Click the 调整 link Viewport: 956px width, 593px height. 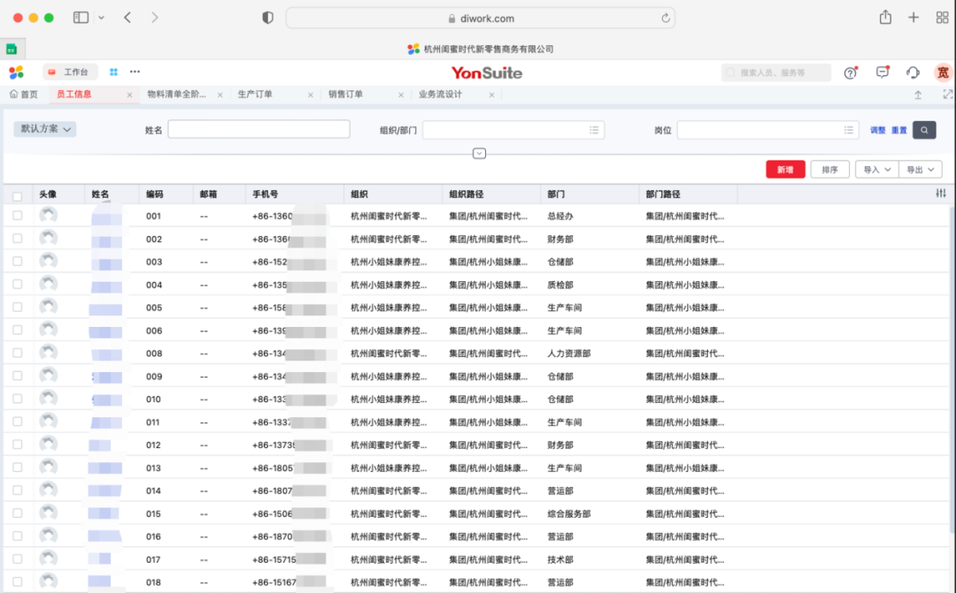[877, 130]
